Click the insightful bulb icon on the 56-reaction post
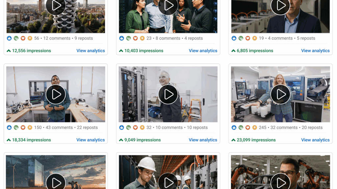 30,38
